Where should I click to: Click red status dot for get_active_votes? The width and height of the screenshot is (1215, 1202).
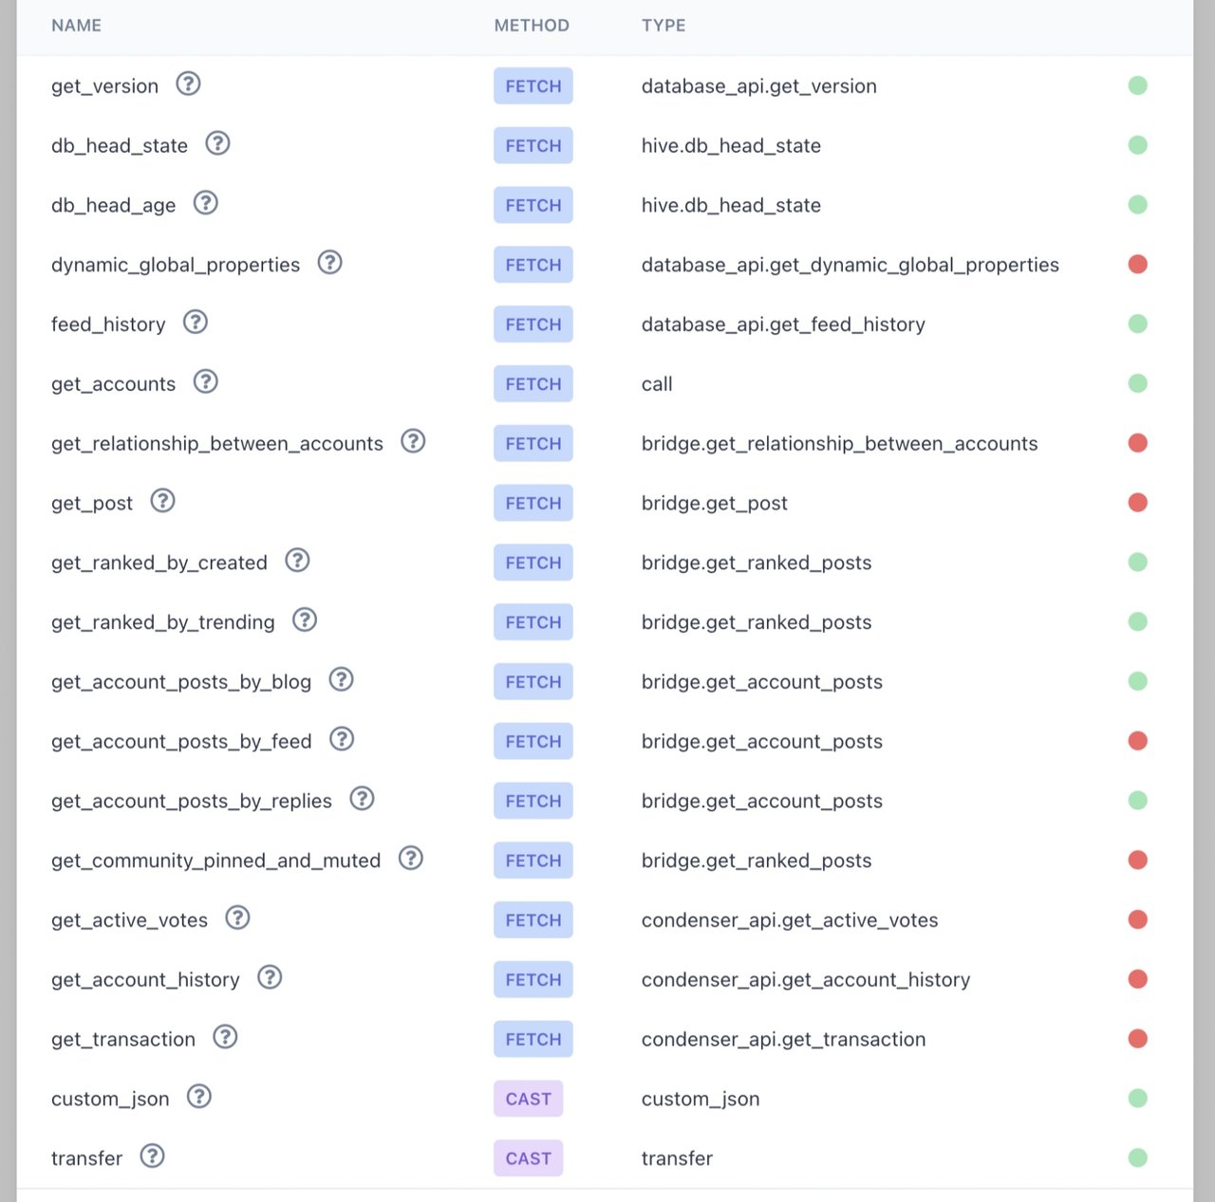[1137, 919]
